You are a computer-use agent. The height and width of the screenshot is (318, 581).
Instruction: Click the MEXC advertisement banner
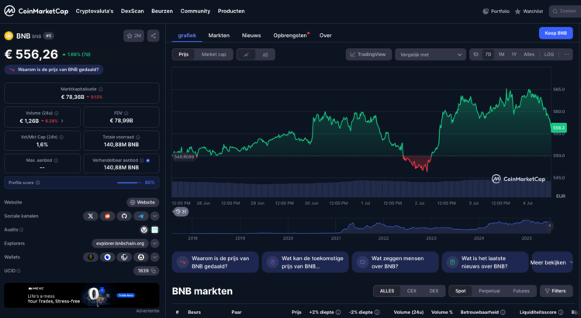tap(81, 296)
